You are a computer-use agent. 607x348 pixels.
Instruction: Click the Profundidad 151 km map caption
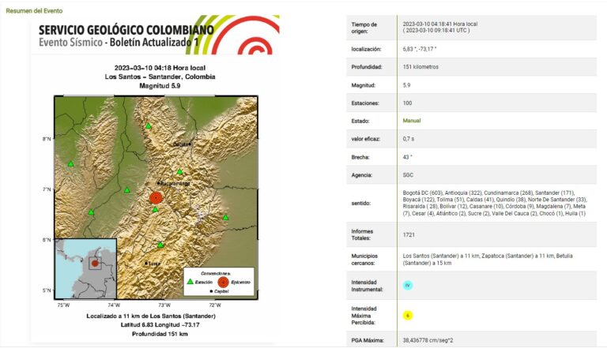click(160, 334)
